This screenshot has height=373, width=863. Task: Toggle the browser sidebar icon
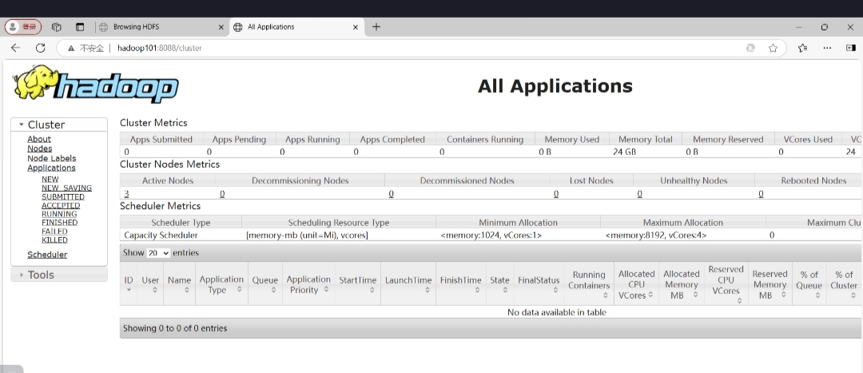pos(851,48)
